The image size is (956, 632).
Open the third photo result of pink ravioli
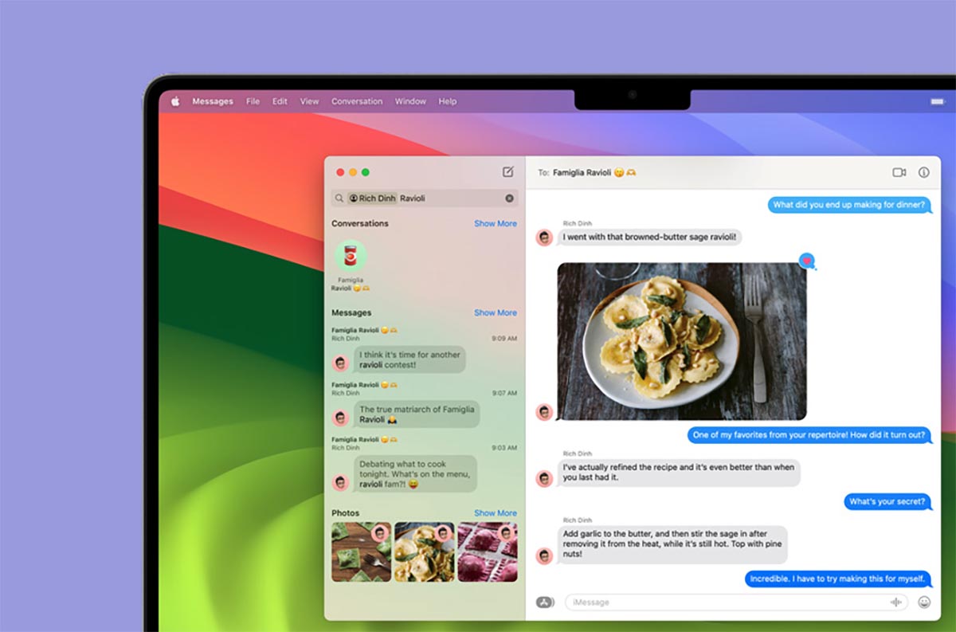pos(488,552)
